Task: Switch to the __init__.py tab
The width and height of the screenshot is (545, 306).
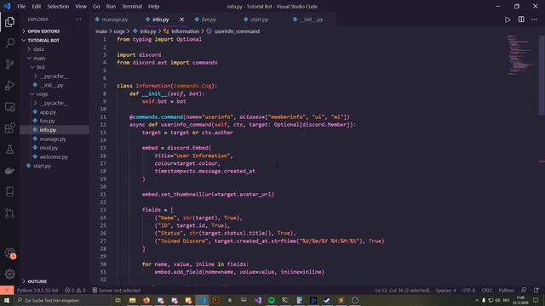Action: [313, 20]
